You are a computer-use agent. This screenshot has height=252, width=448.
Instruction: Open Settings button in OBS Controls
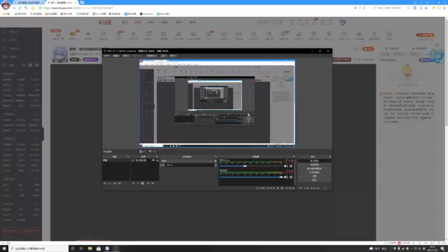click(x=314, y=176)
